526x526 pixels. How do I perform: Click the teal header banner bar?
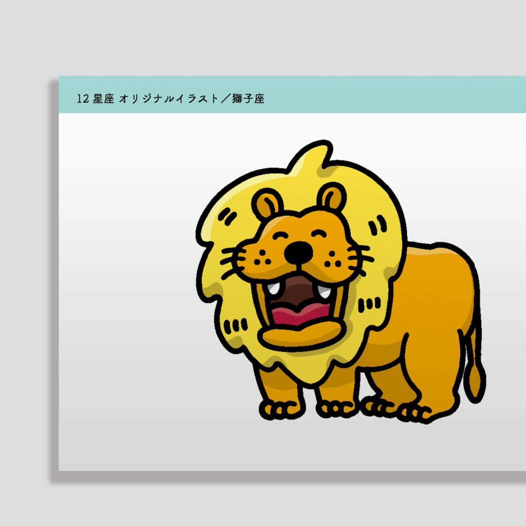390,95
